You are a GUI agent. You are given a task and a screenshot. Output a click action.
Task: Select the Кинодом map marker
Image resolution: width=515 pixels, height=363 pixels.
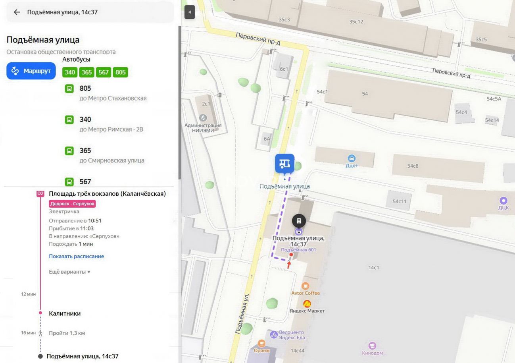[x=372, y=346]
